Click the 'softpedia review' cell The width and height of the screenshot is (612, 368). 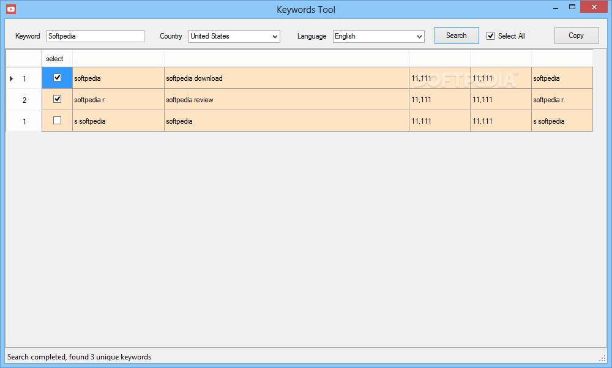[x=286, y=100]
